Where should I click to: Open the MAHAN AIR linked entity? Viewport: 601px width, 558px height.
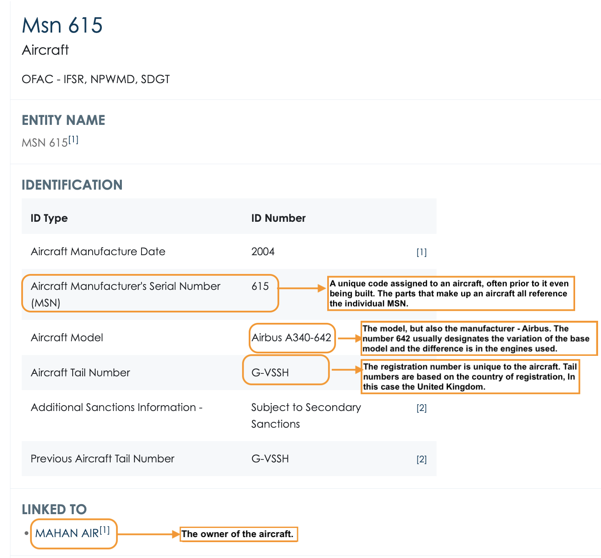[x=67, y=533]
